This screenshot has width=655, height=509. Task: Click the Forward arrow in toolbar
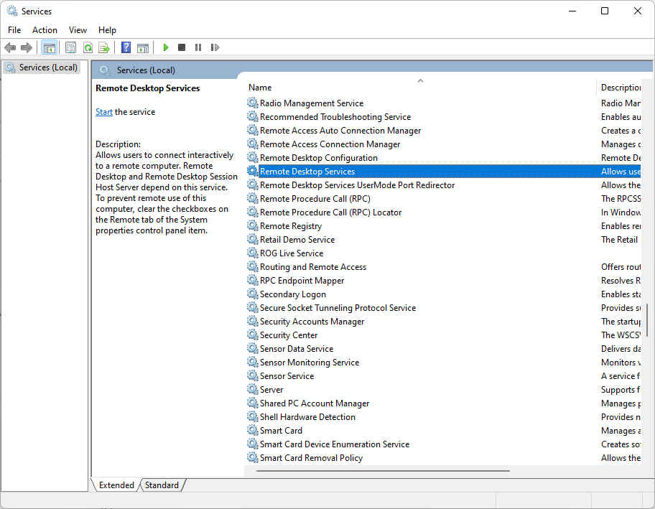pos(27,47)
